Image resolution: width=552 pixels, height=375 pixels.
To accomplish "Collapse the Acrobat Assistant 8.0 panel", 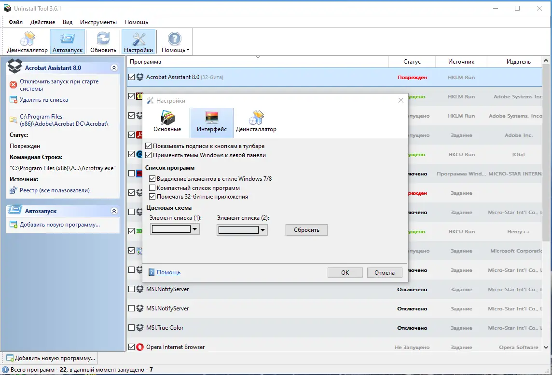I will tap(114, 67).
